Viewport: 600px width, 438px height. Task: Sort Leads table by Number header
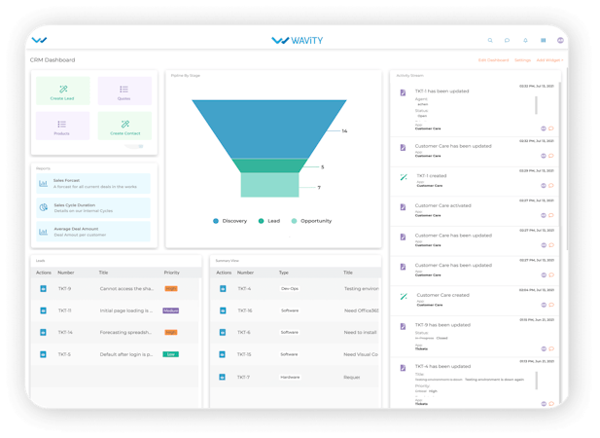(66, 273)
